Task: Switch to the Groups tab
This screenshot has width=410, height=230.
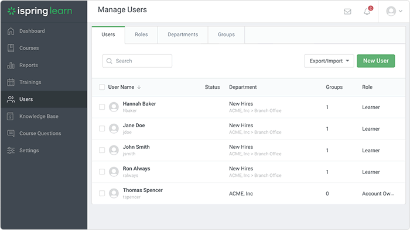Action: 226,34
